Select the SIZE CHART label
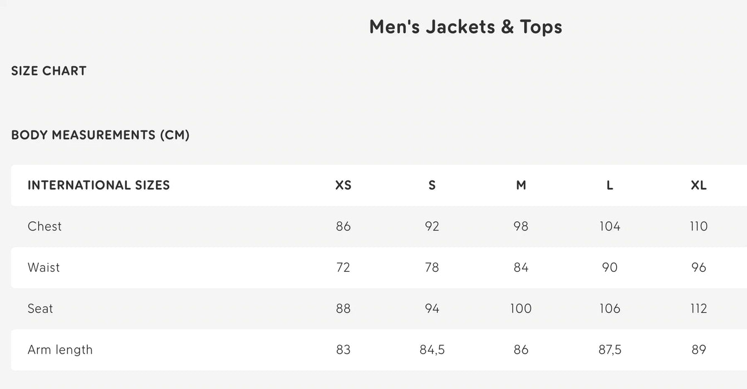The width and height of the screenshot is (747, 389). pyautogui.click(x=49, y=71)
